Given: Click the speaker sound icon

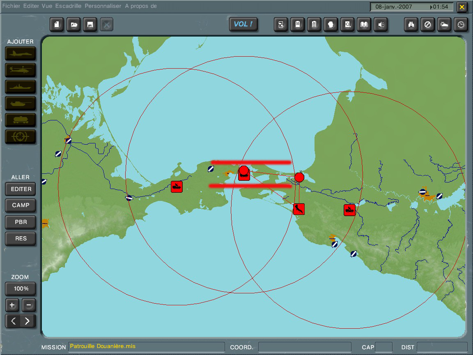Looking at the screenshot, I should coord(381,25).
